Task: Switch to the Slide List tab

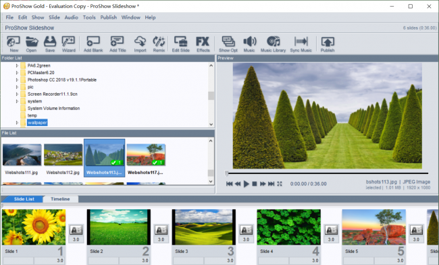Action: [x=24, y=199]
